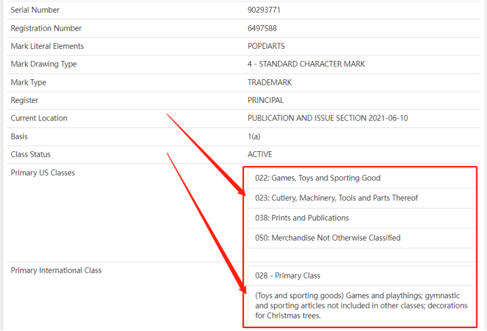Select the ACTIVE status value
Viewport: 487px width, 331px height.
pos(260,154)
